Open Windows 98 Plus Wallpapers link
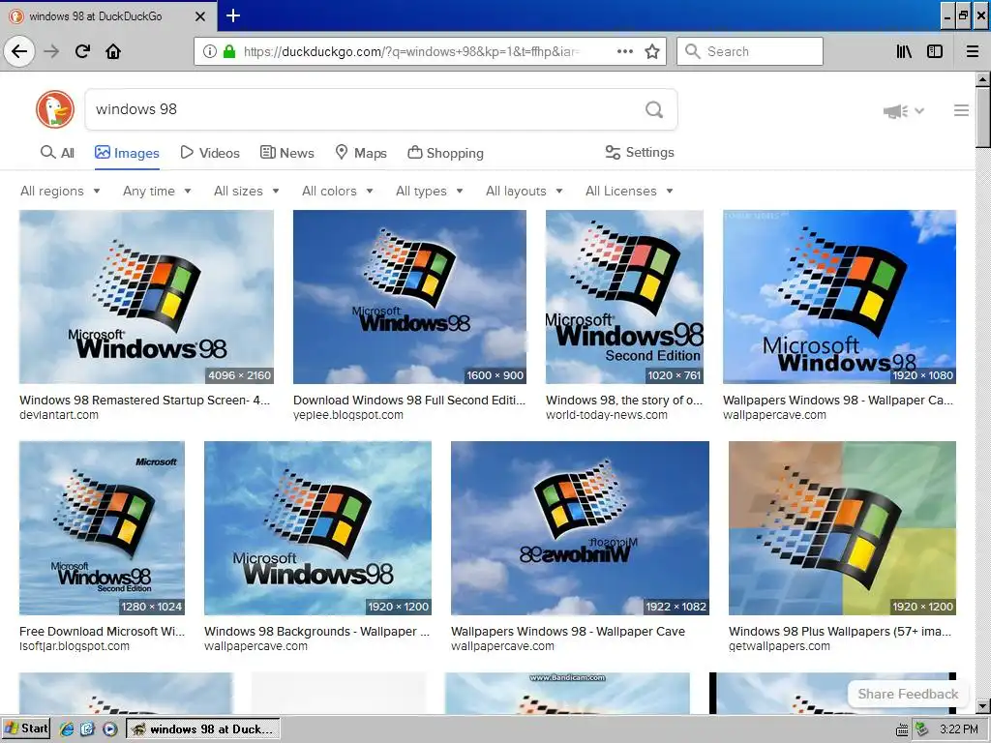Image resolution: width=991 pixels, height=743 pixels. coord(840,631)
